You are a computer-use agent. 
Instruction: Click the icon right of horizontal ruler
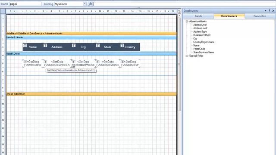click(x=179, y=11)
